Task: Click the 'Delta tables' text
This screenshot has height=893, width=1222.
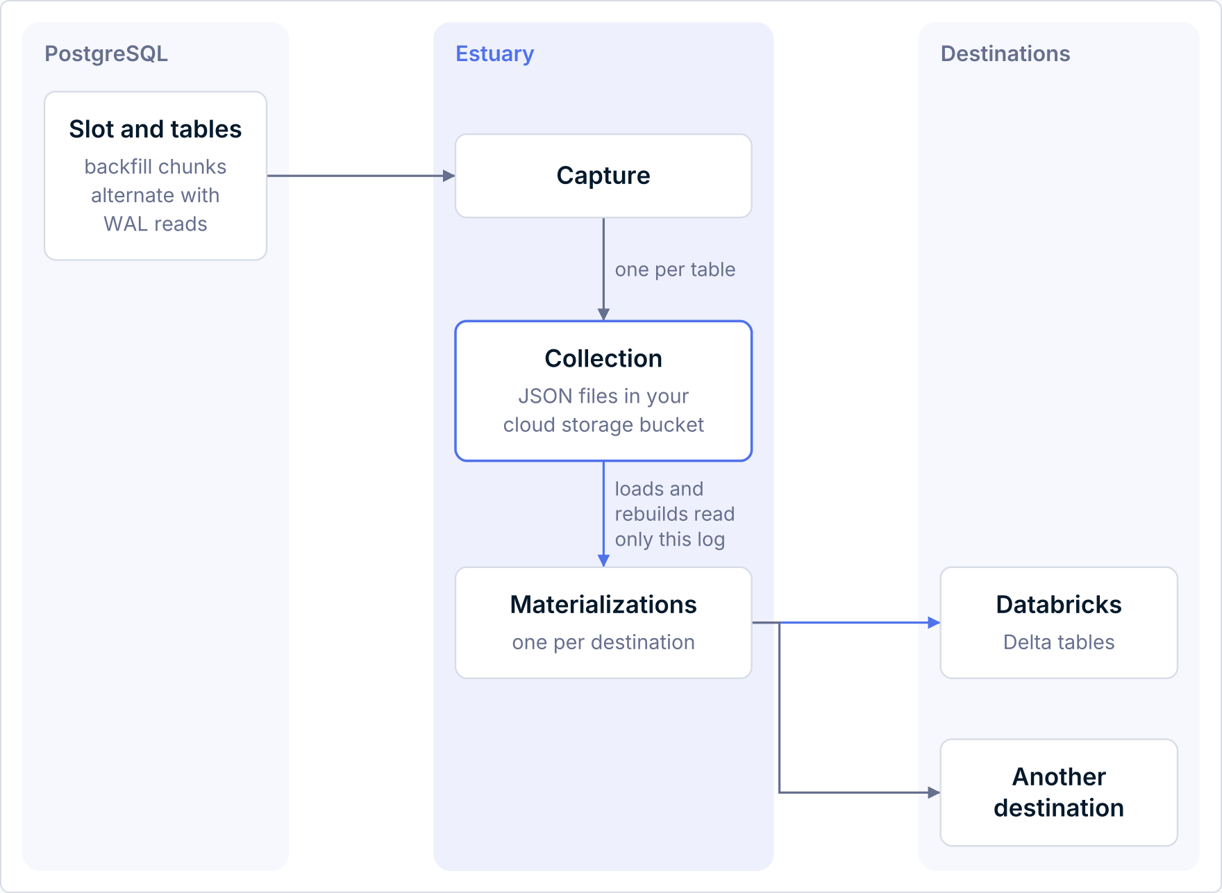Action: tap(1059, 642)
